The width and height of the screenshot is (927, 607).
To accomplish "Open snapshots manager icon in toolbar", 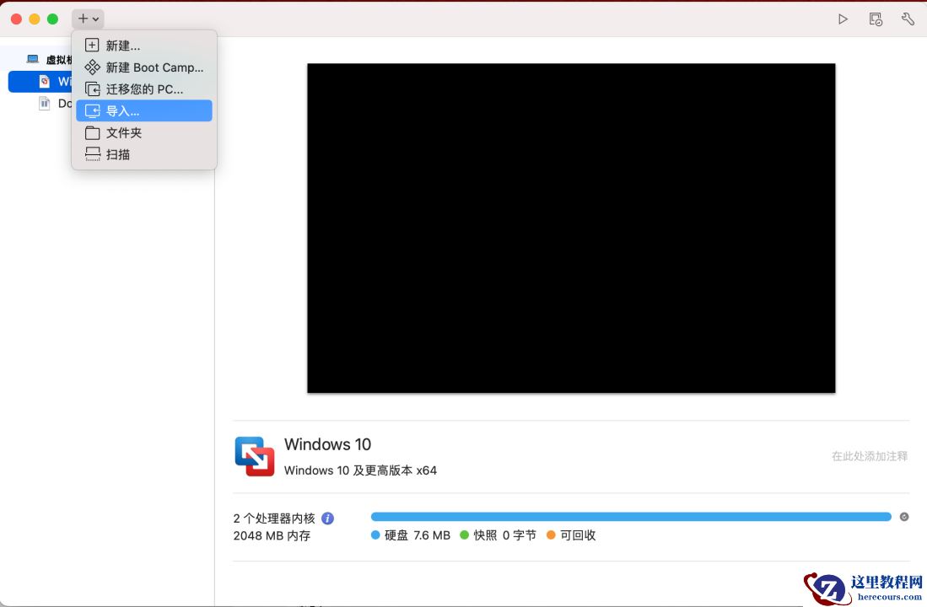I will pyautogui.click(x=876, y=19).
